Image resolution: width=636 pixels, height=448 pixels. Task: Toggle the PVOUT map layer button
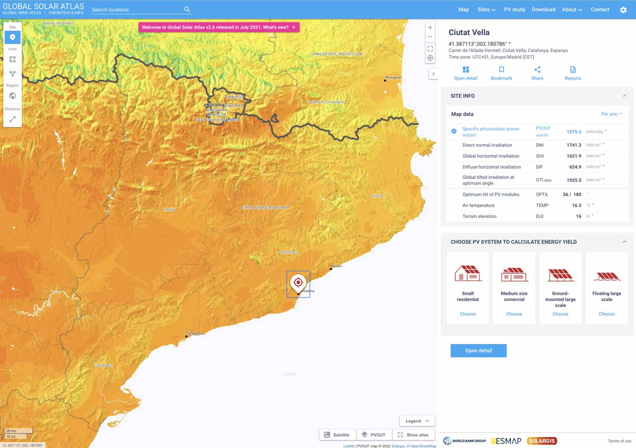click(x=374, y=435)
